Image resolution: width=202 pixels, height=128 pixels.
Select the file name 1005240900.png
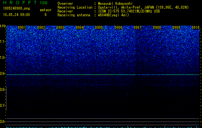click(x=17, y=8)
